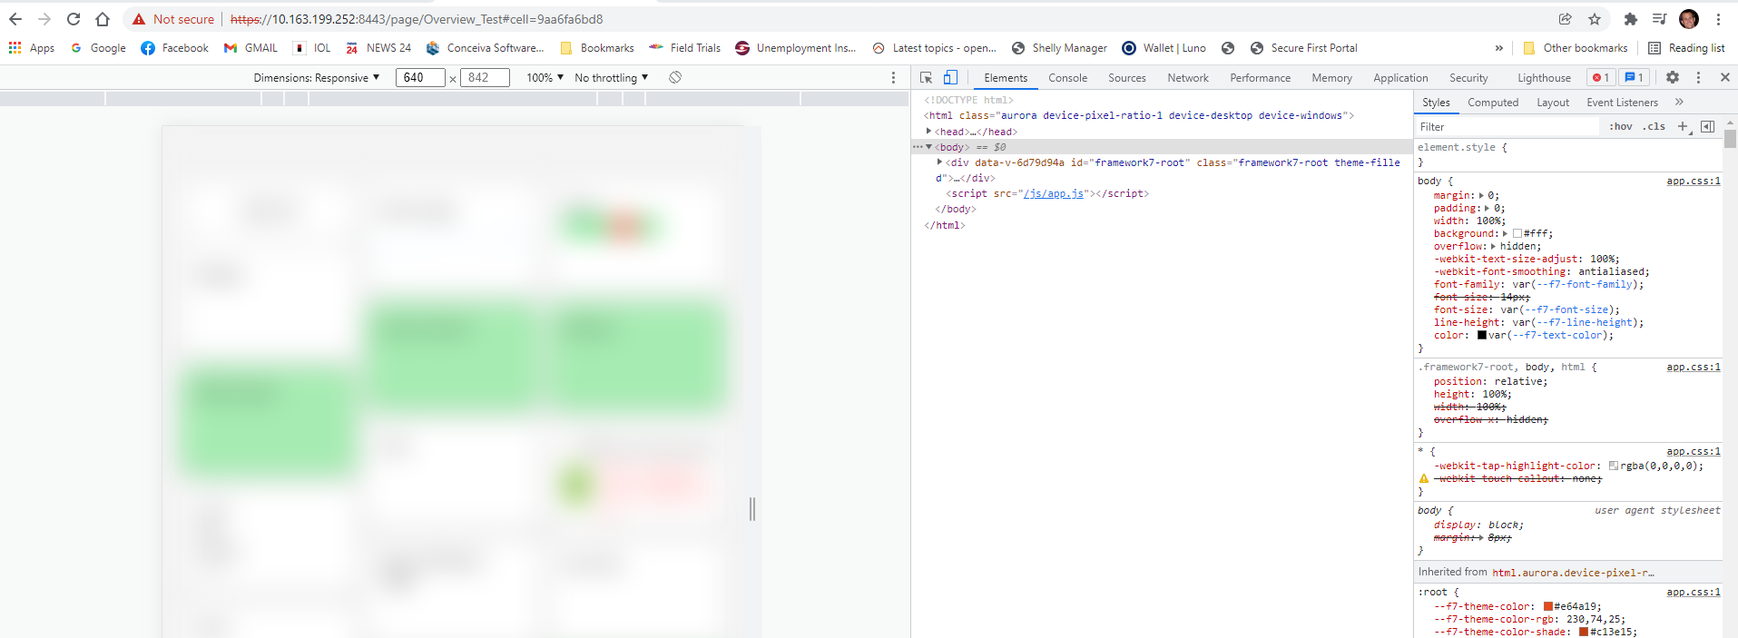Toggle the device toolbar icon

click(x=950, y=78)
